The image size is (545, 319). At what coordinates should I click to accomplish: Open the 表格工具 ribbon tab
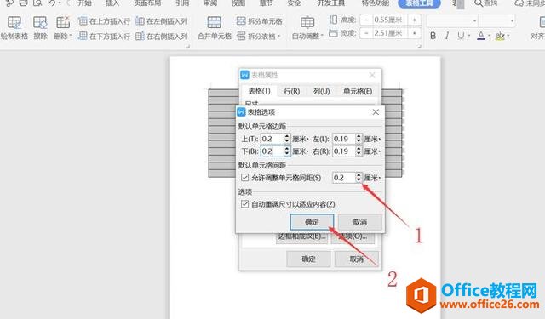click(x=419, y=3)
